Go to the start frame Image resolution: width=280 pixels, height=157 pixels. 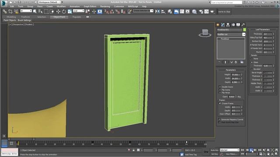point(242,150)
